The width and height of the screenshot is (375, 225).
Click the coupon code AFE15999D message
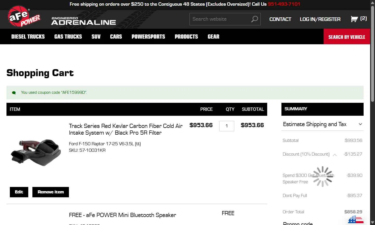(x=54, y=92)
